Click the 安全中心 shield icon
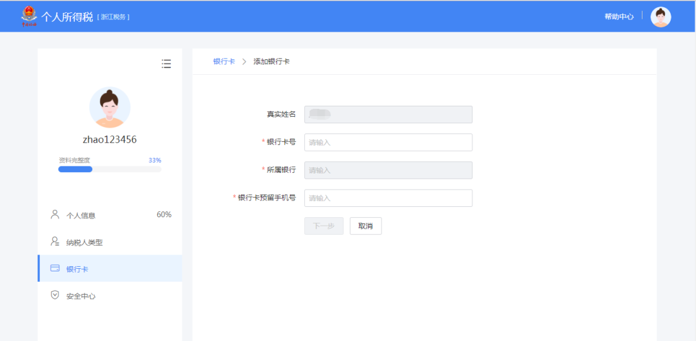The width and height of the screenshot is (696, 341). click(x=55, y=295)
